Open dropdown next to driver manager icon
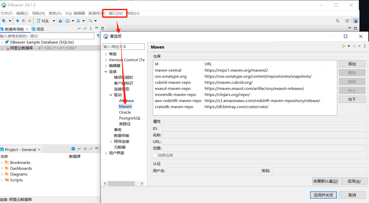 (83, 21)
